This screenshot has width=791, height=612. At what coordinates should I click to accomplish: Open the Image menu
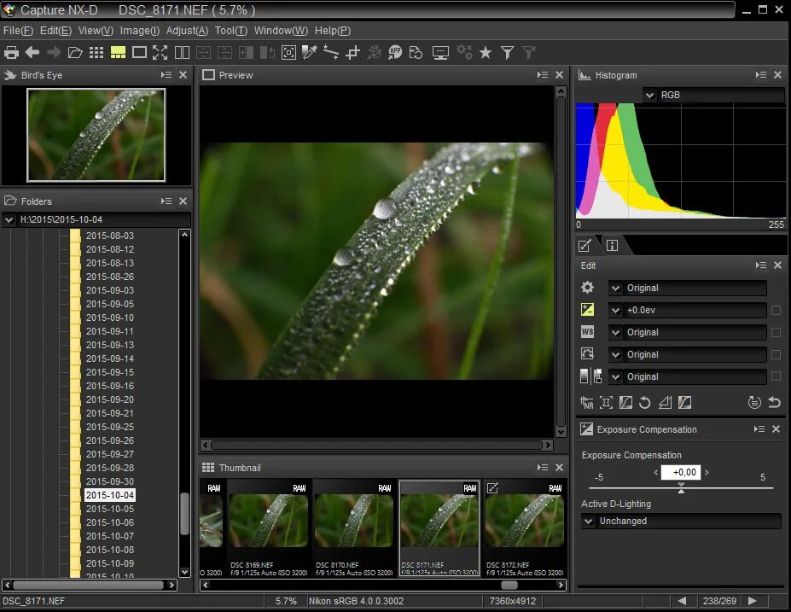[x=139, y=31]
